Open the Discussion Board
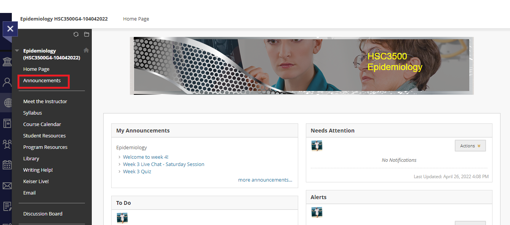Viewport: 510px width, 225px height. pyautogui.click(x=43, y=214)
